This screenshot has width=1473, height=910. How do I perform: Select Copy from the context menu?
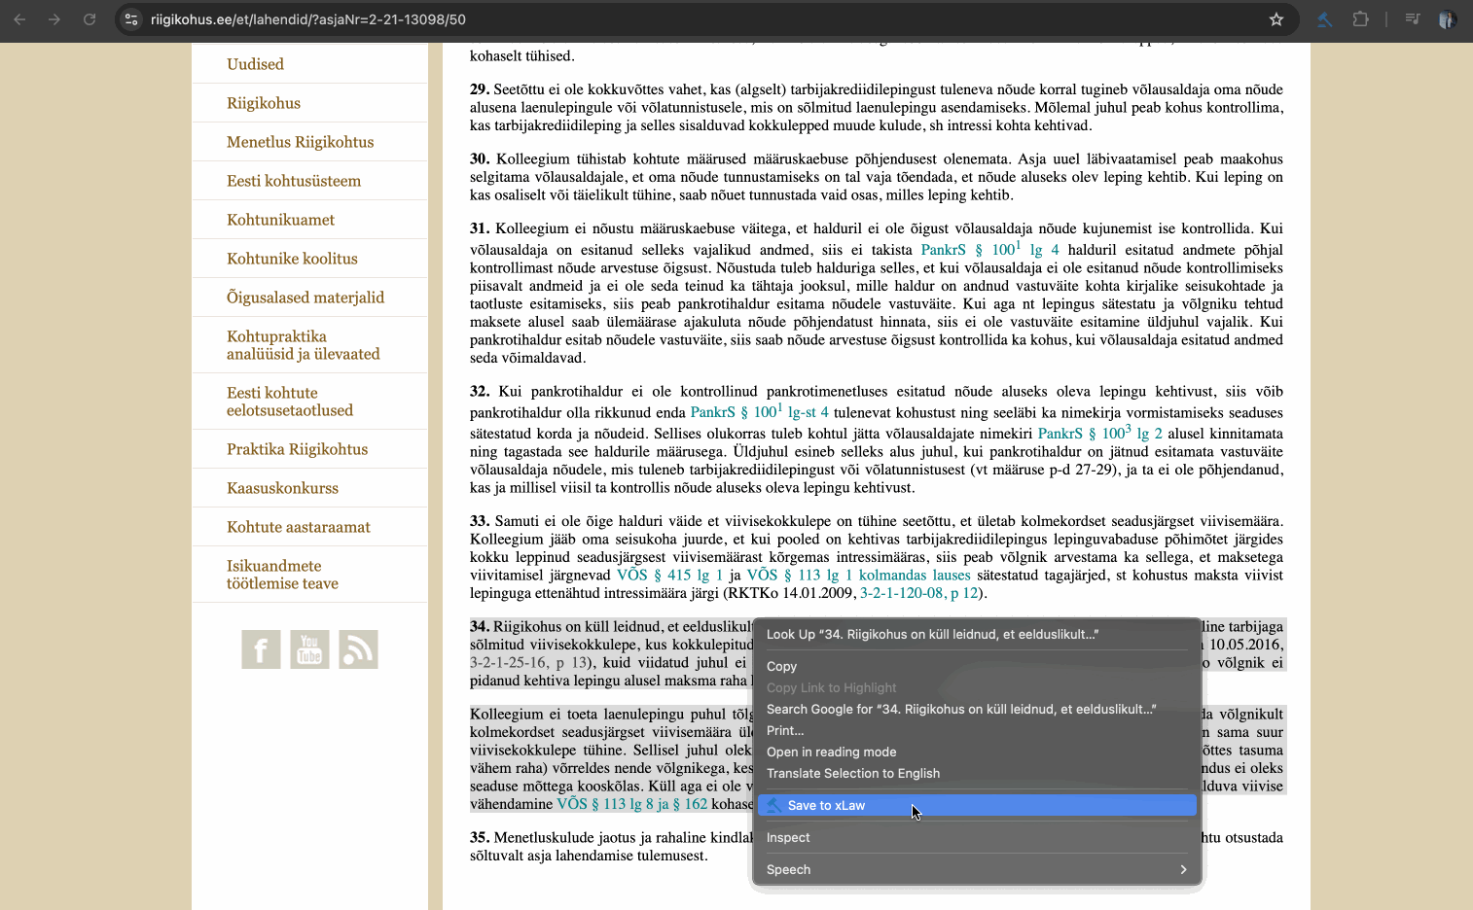pos(781,666)
